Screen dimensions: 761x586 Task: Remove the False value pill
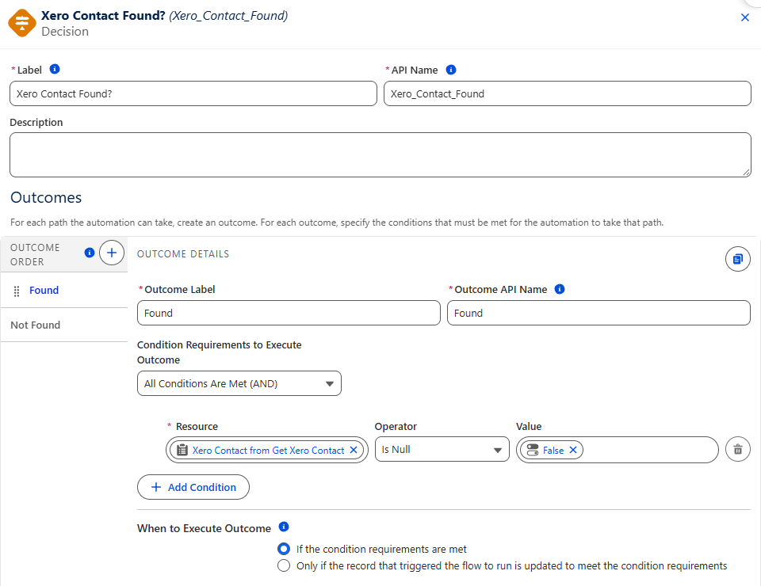572,450
